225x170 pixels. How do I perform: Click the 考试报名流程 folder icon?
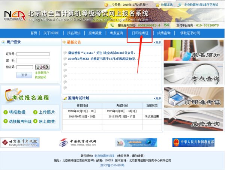click(x=12, y=95)
